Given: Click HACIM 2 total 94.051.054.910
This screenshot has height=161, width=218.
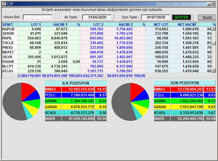Looking at the screenshot, I should click(120, 76).
